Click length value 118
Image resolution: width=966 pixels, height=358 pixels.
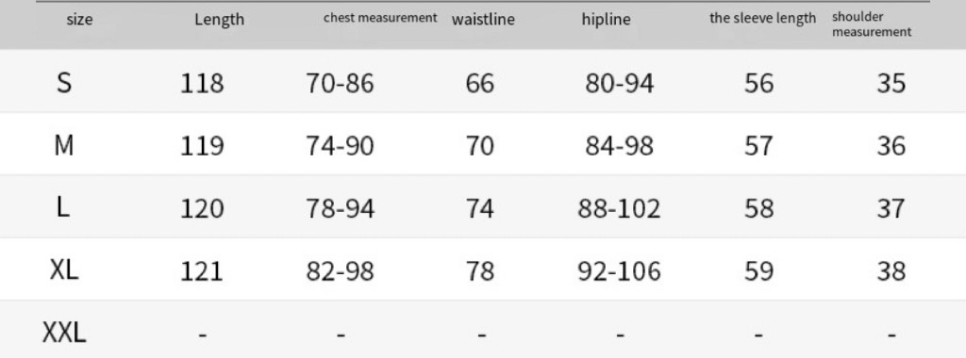pos(202,83)
